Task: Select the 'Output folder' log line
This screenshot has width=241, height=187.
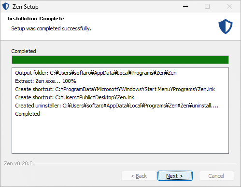Action: pos(96,73)
